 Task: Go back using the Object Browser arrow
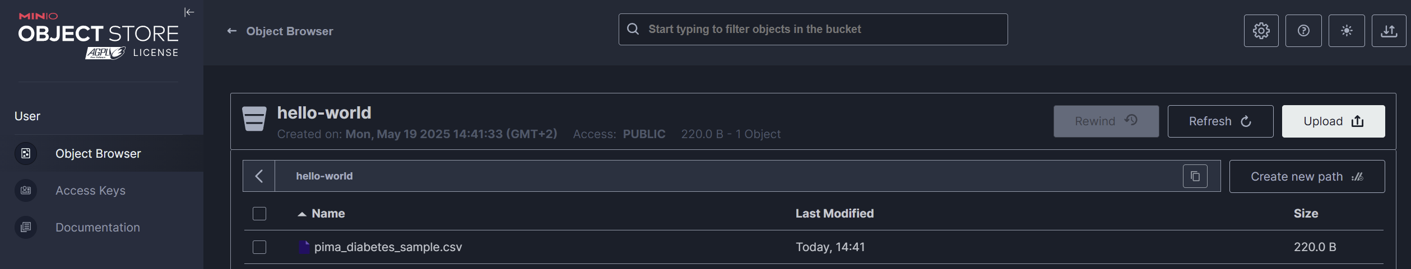(231, 31)
